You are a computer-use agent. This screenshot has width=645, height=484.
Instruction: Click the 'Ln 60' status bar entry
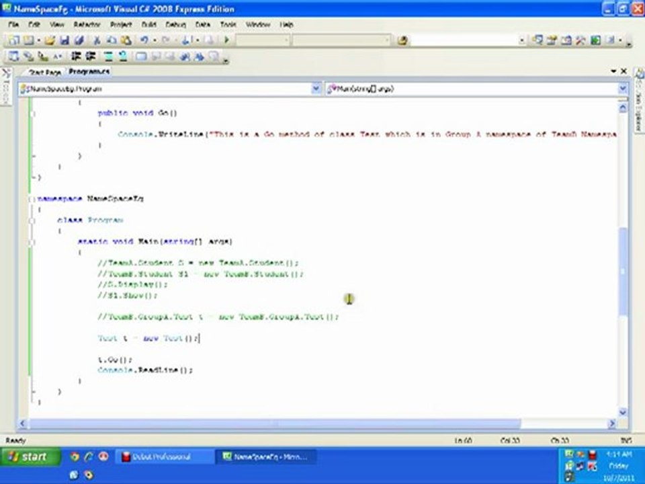click(x=463, y=441)
